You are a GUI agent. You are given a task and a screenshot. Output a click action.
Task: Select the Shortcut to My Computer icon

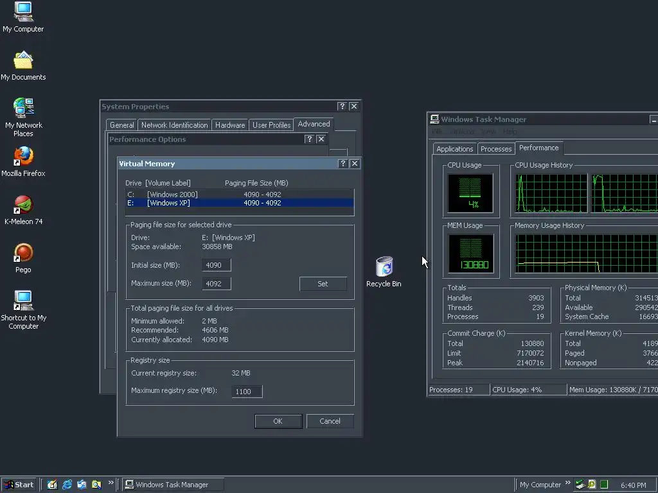tap(24, 310)
